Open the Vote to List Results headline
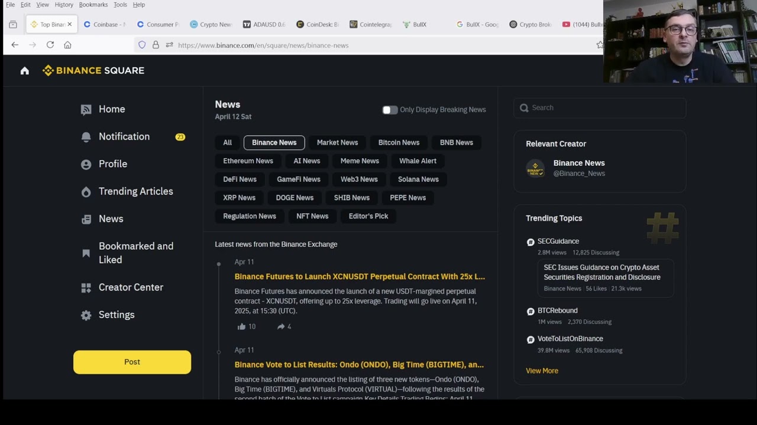Image resolution: width=757 pixels, height=425 pixels. [x=359, y=365]
